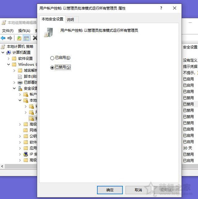This screenshot has height=199, width=198.
Task: Click the 不提示 value in list
Action: (x=189, y=73)
